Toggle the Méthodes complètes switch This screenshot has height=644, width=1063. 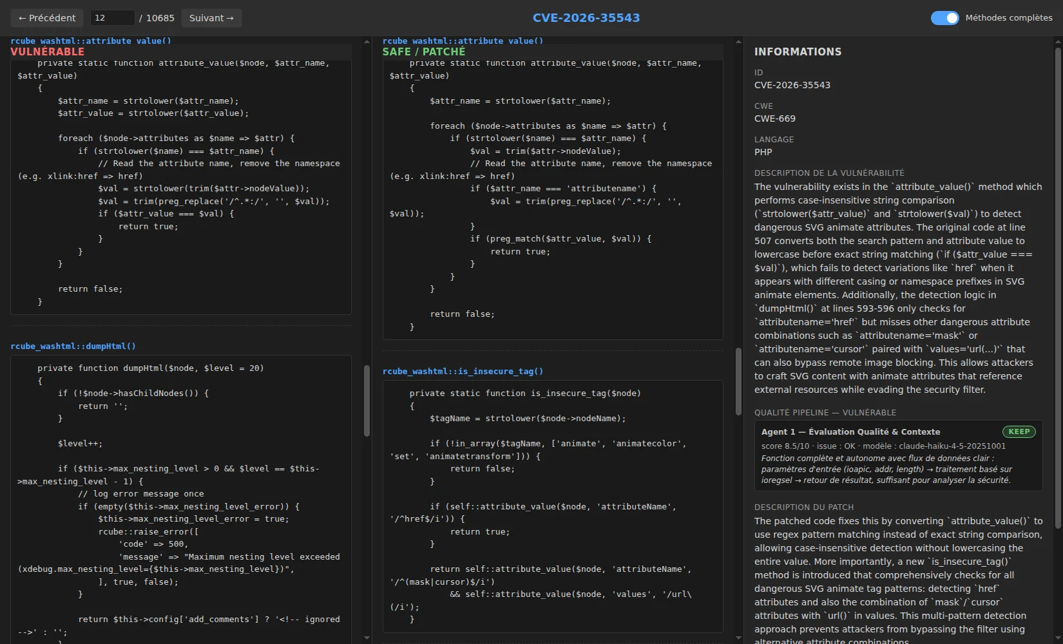(x=944, y=18)
